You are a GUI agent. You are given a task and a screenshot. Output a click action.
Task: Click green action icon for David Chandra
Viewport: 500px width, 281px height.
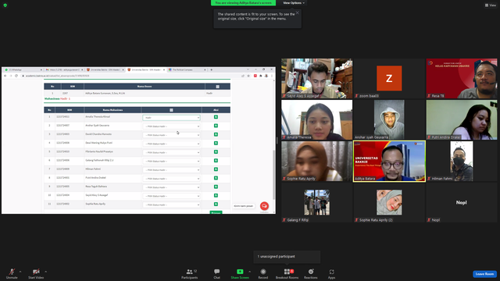[216, 134]
